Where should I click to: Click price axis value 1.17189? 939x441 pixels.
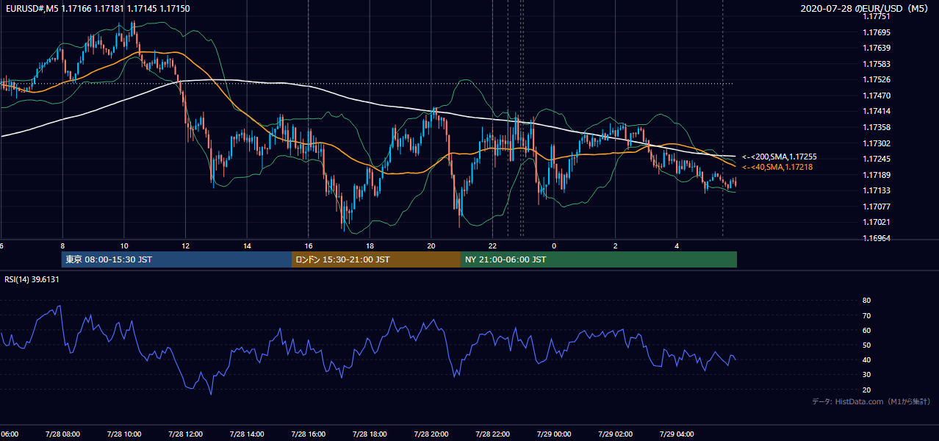click(x=877, y=175)
